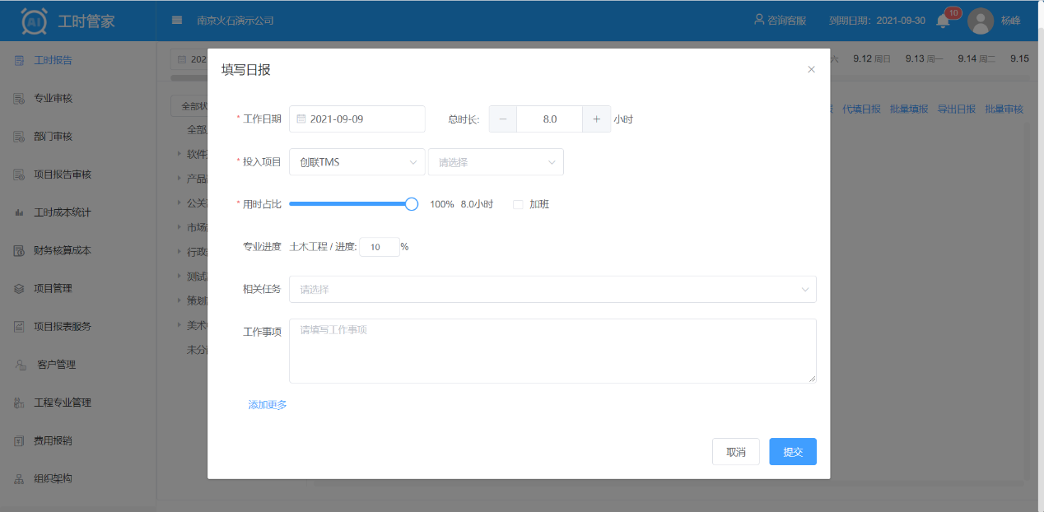
Task: Click the minus button for total hours
Action: click(x=503, y=119)
